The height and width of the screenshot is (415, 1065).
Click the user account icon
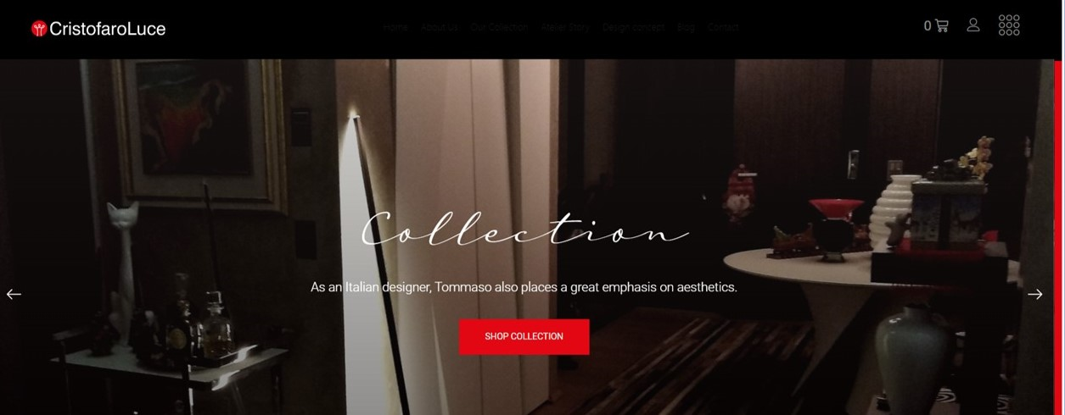(973, 25)
